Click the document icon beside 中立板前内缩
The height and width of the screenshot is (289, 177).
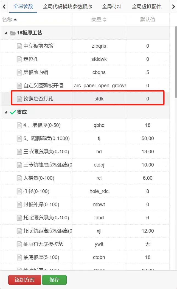19,46
